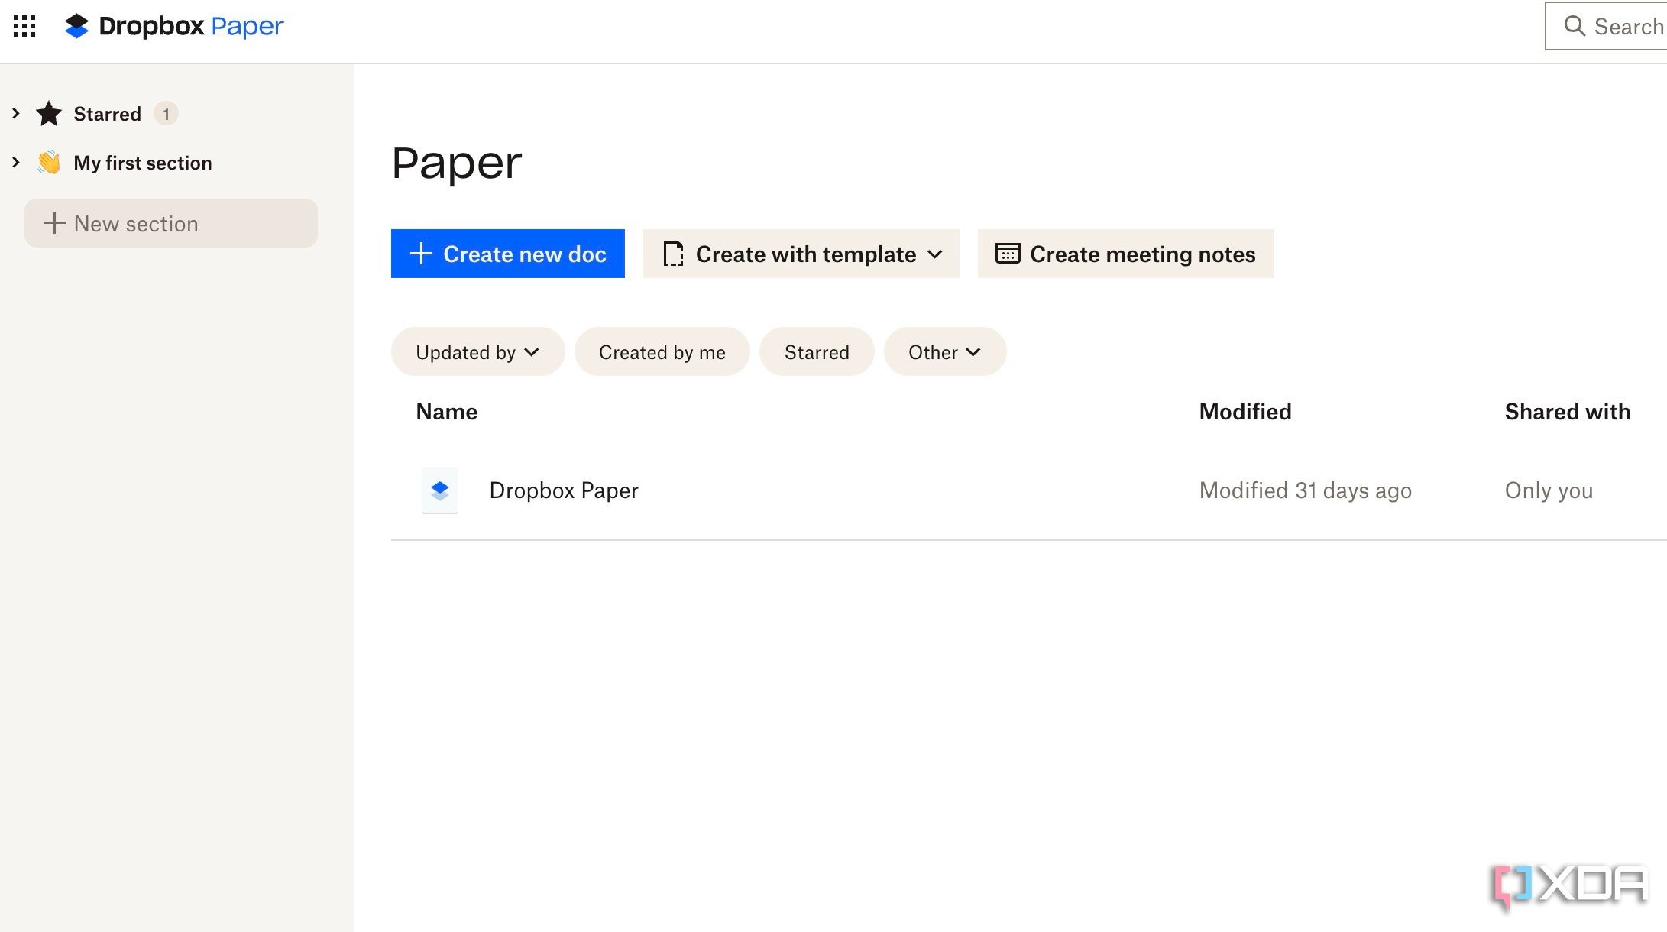Viewport: 1667px width, 932px height.
Task: Expand the Other dropdown filter
Action: (944, 351)
